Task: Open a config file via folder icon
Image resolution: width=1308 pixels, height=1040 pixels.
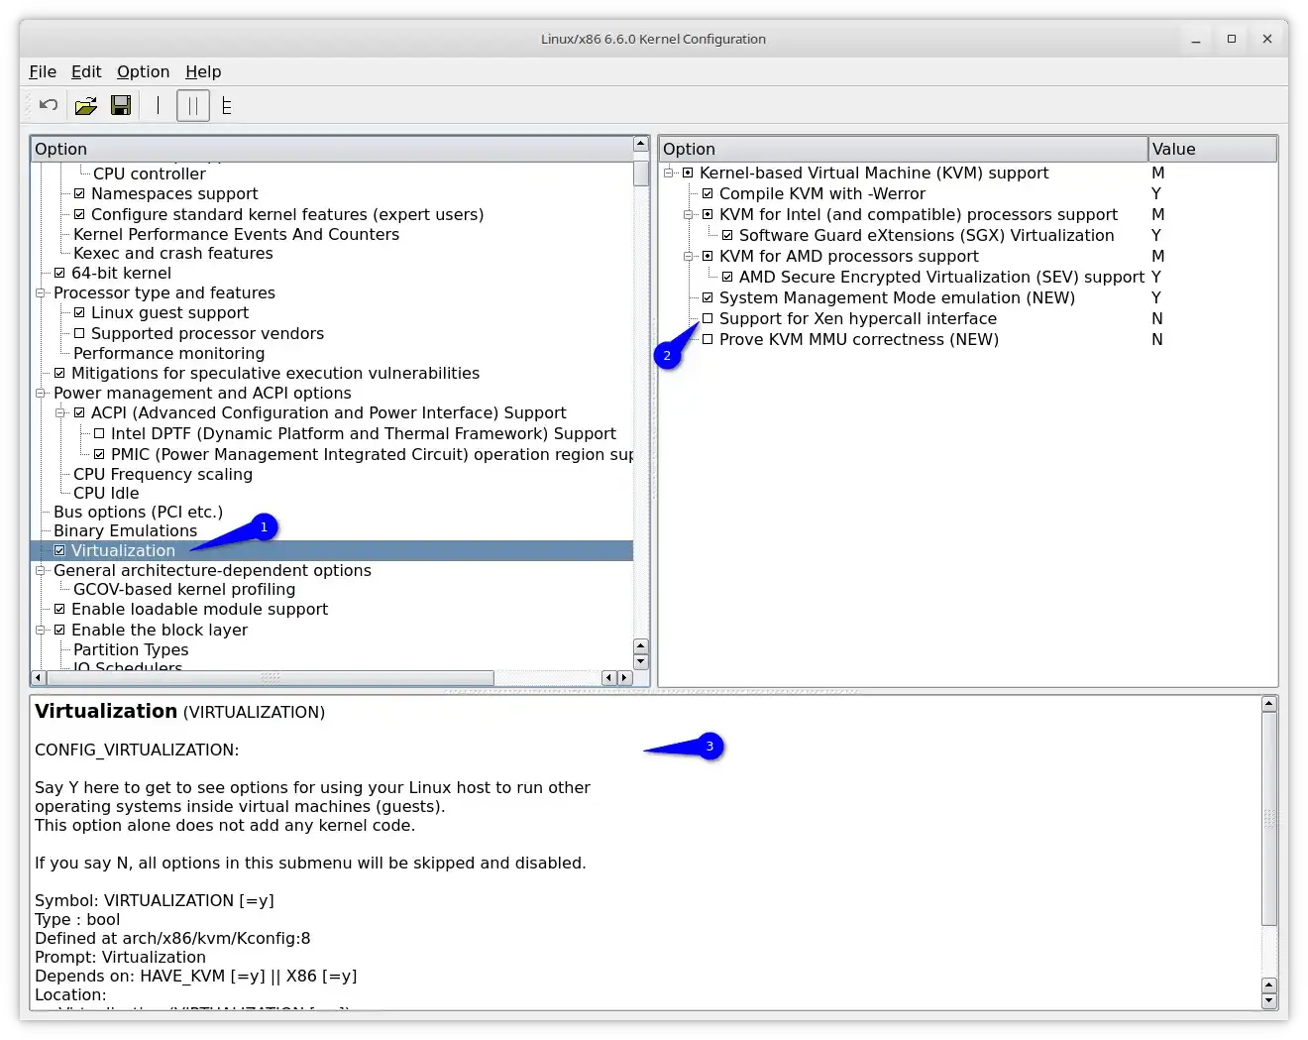Action: 86,105
